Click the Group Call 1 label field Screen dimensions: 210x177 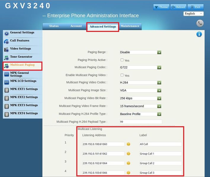(160, 154)
